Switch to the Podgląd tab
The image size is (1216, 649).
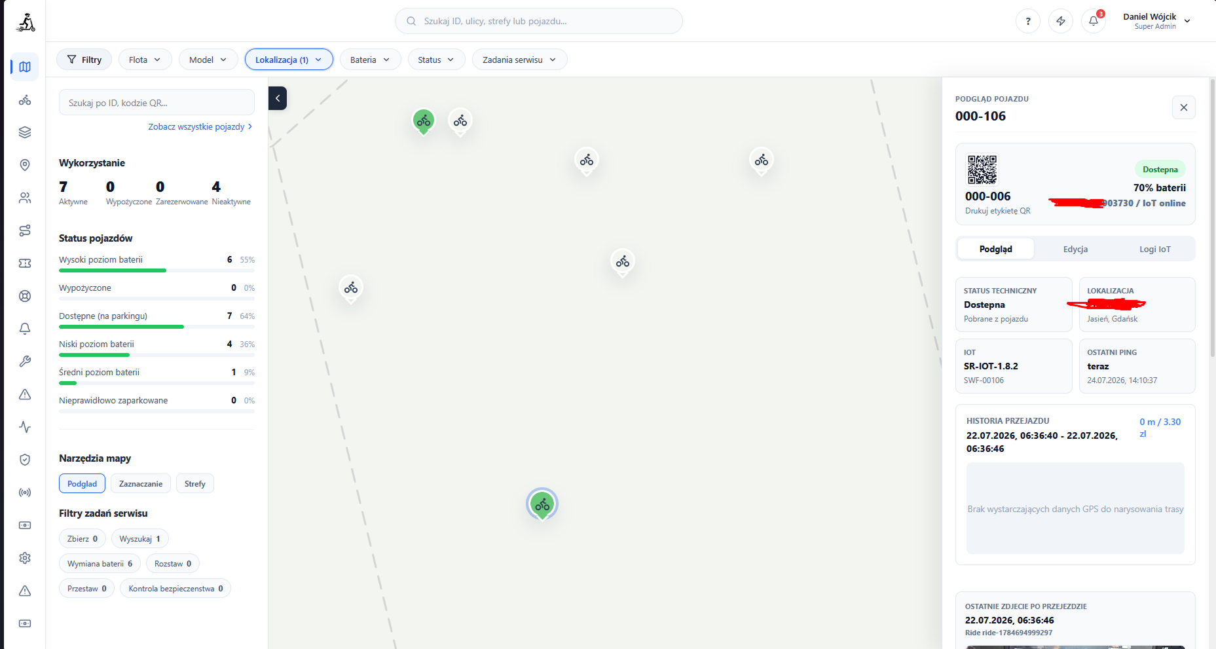click(995, 249)
